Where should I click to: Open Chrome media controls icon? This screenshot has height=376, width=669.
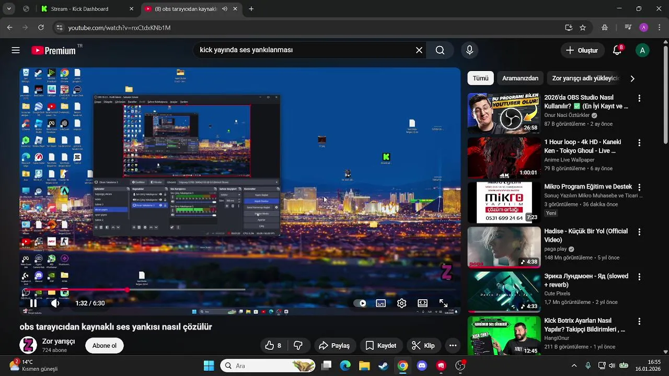(x=628, y=28)
